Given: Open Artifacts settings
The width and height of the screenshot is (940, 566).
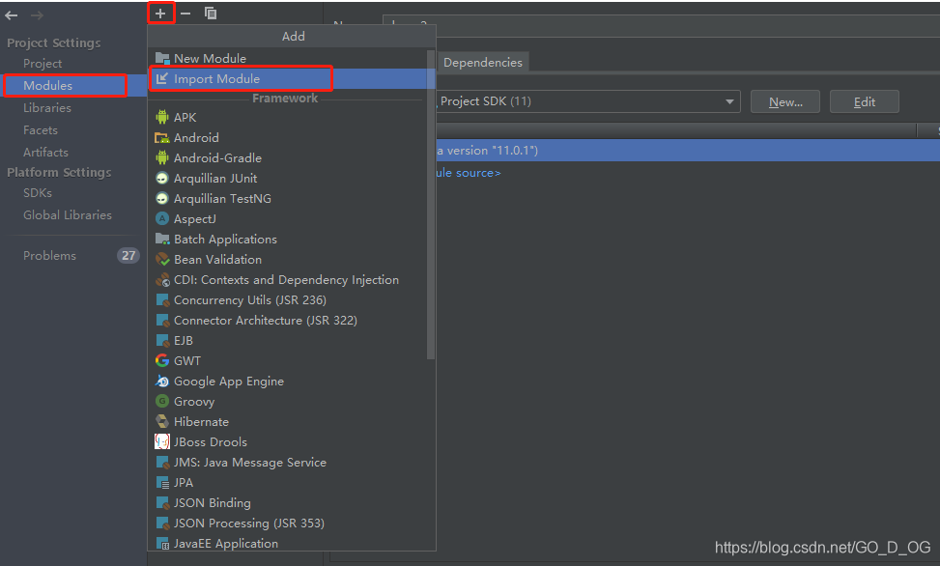Looking at the screenshot, I should pyautogui.click(x=45, y=153).
